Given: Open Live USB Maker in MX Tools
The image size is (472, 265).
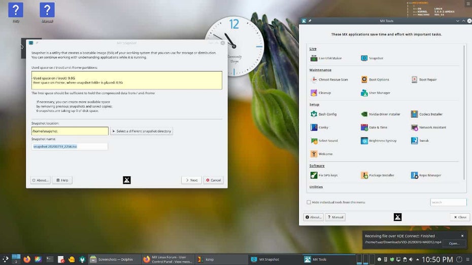Looking at the screenshot, I should coord(326,58).
